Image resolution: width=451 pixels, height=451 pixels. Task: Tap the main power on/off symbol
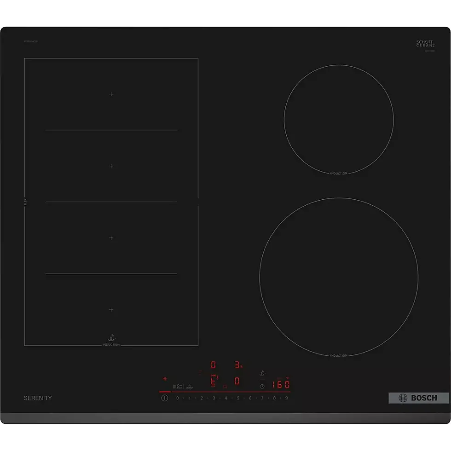[x=165, y=398]
